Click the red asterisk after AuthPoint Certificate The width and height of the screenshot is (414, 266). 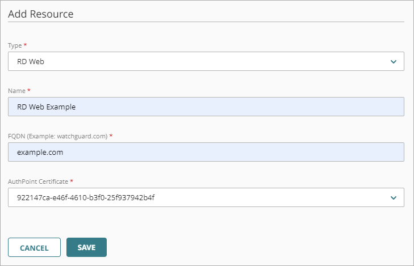click(x=72, y=181)
